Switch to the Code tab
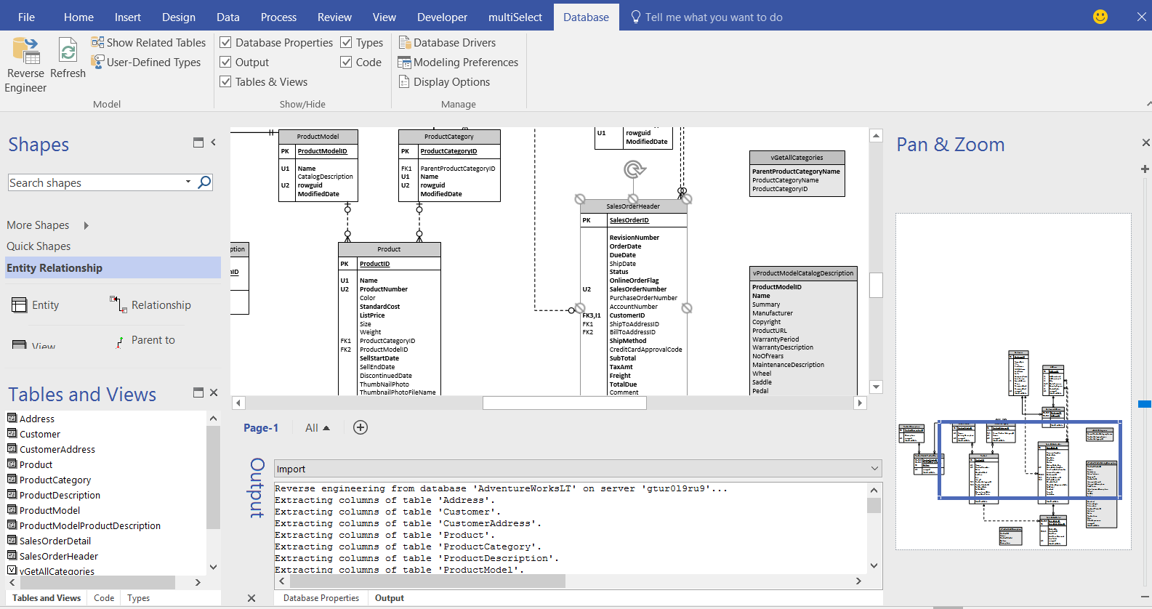 coord(104,598)
